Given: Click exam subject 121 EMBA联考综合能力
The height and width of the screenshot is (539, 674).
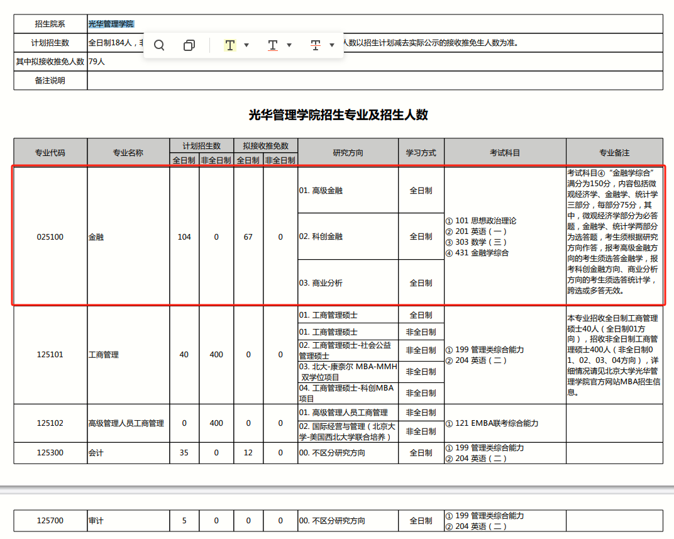Looking at the screenshot, I should coord(492,423).
